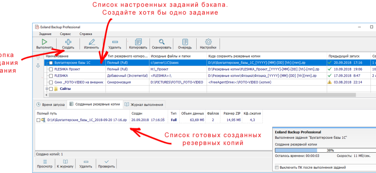The image size is (376, 173).
Task: Open the Справка menu
Action: click(x=86, y=34)
